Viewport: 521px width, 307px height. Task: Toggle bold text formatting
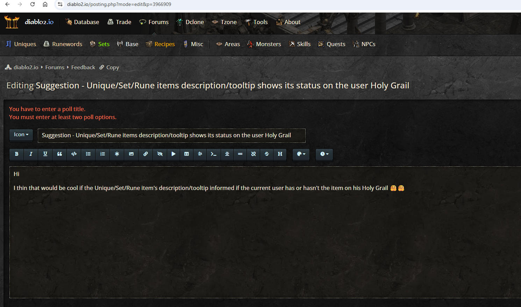tap(16, 154)
